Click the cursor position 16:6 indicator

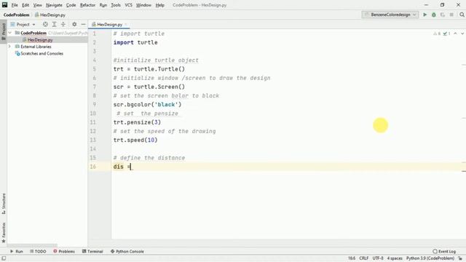[x=352, y=258]
